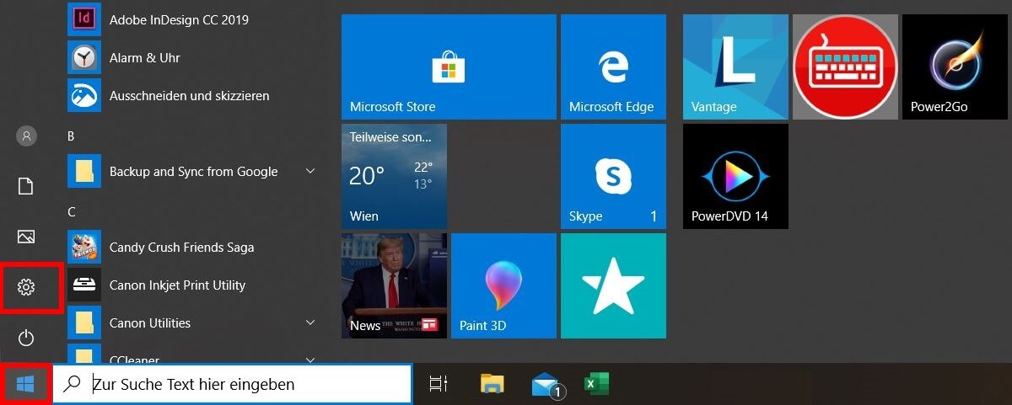This screenshot has width=1012, height=405.
Task: Open Documents icon in Start sidebar
Action: 26,186
